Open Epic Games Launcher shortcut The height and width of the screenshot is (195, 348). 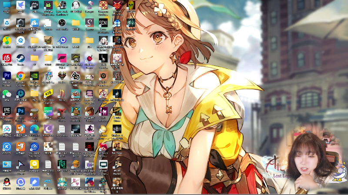pyautogui.click(x=7, y=111)
